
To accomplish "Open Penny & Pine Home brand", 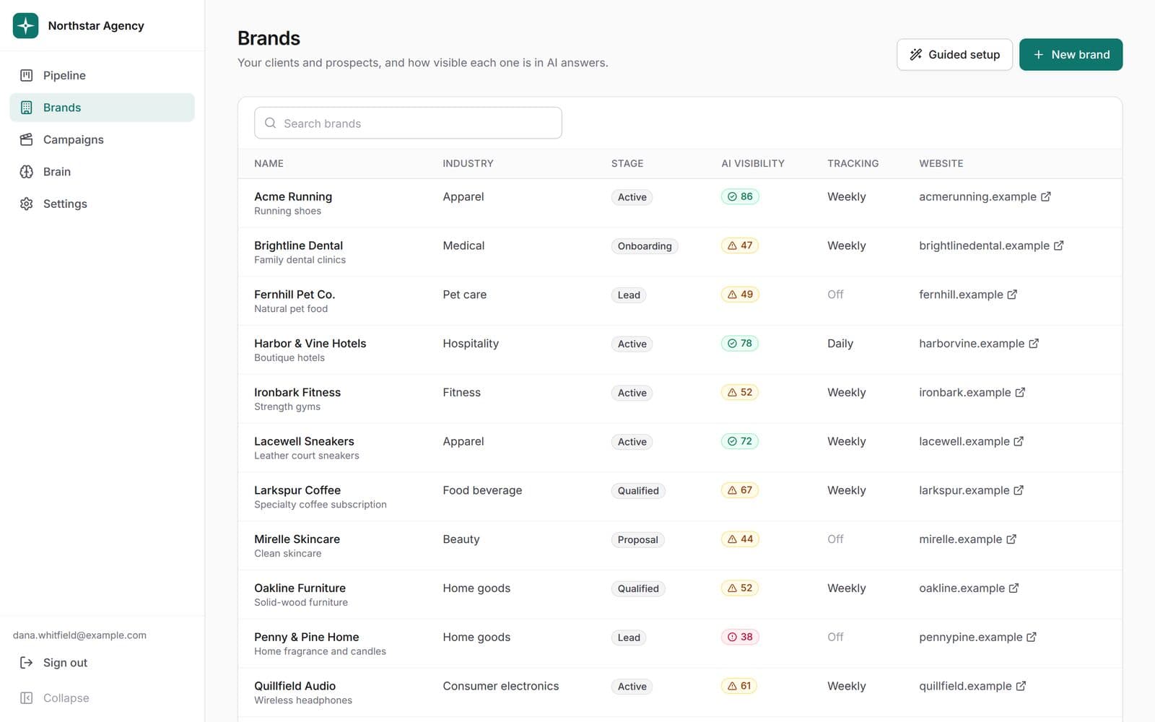I will tap(306, 637).
